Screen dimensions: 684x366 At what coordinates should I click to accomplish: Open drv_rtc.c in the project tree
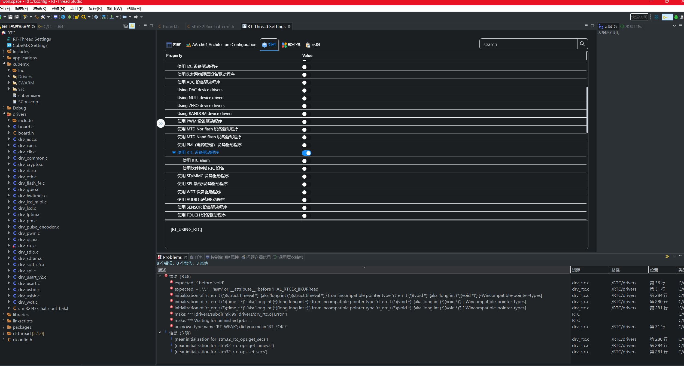pos(26,246)
